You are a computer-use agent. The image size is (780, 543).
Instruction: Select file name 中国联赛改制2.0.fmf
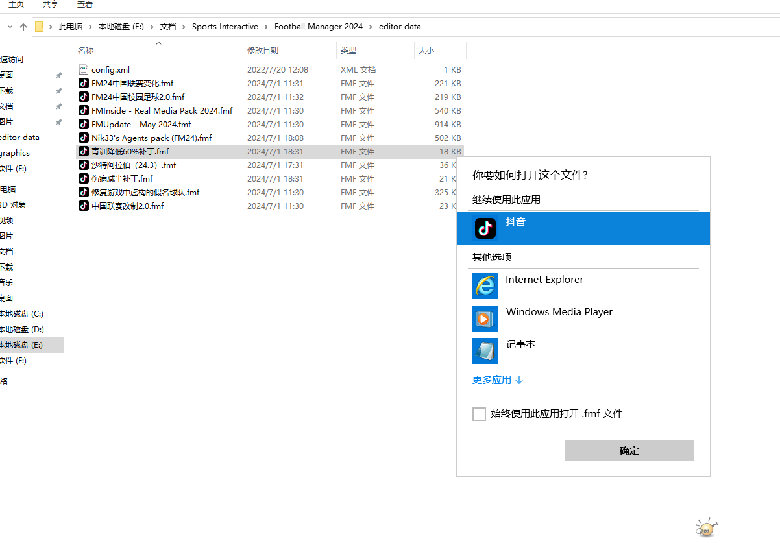[x=127, y=206]
